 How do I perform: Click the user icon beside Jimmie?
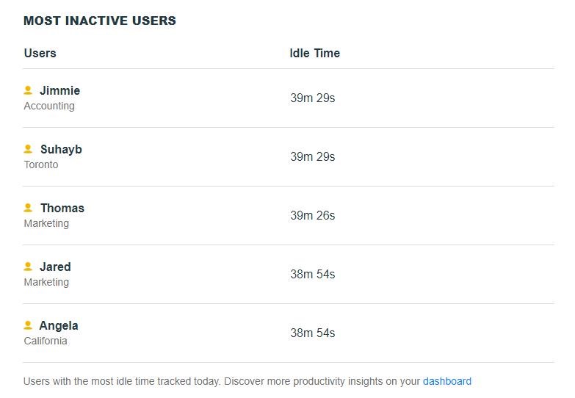pyautogui.click(x=28, y=90)
